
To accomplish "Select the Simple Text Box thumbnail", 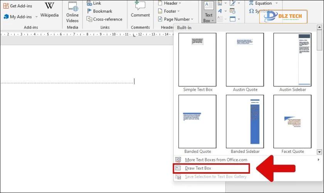I will (x=197, y=59).
